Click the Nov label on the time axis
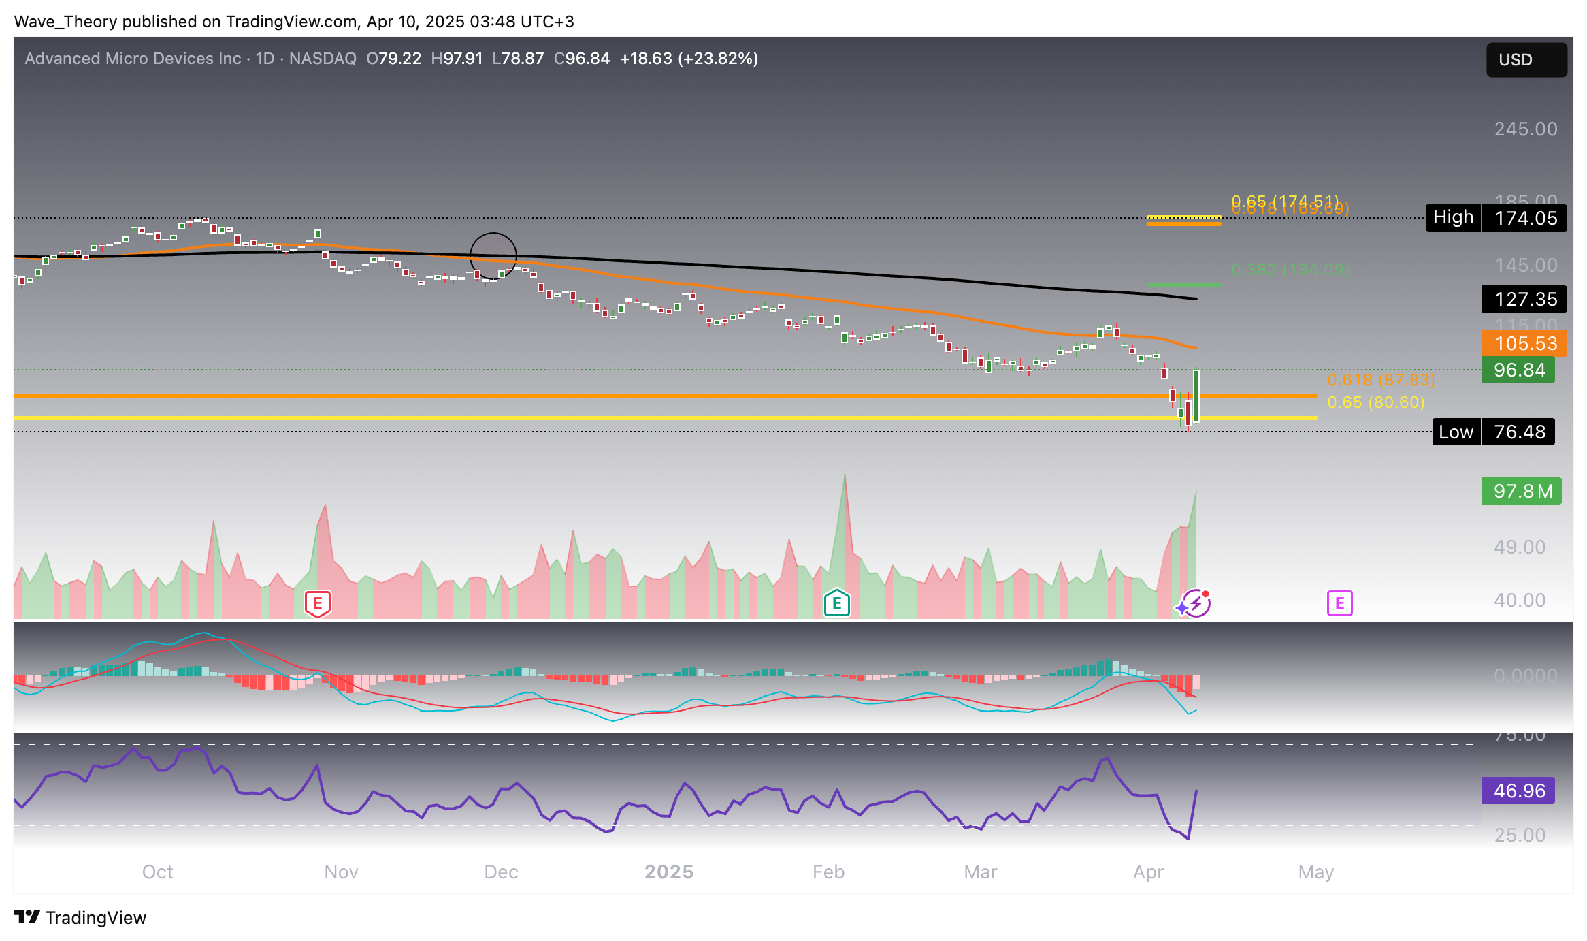The height and width of the screenshot is (941, 1587). coord(341,872)
